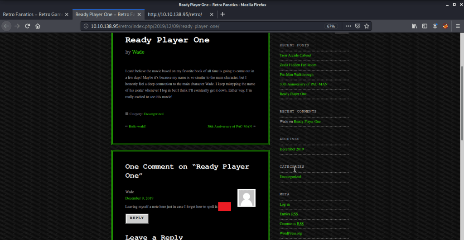Viewport: 464px width, 240px height.
Task: Reload the current page
Action: (x=28, y=26)
